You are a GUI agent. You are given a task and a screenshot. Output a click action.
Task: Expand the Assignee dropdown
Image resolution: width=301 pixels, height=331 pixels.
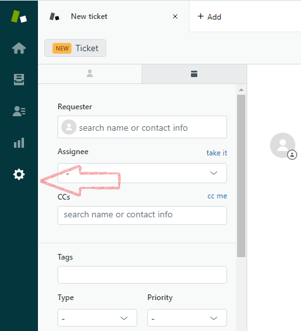pos(142,173)
